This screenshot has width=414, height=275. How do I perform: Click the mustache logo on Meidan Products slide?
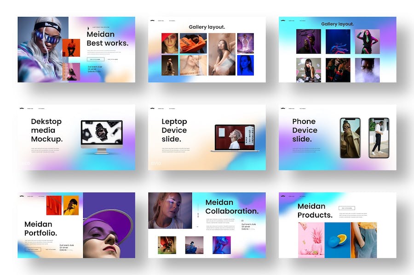[x=283, y=196]
